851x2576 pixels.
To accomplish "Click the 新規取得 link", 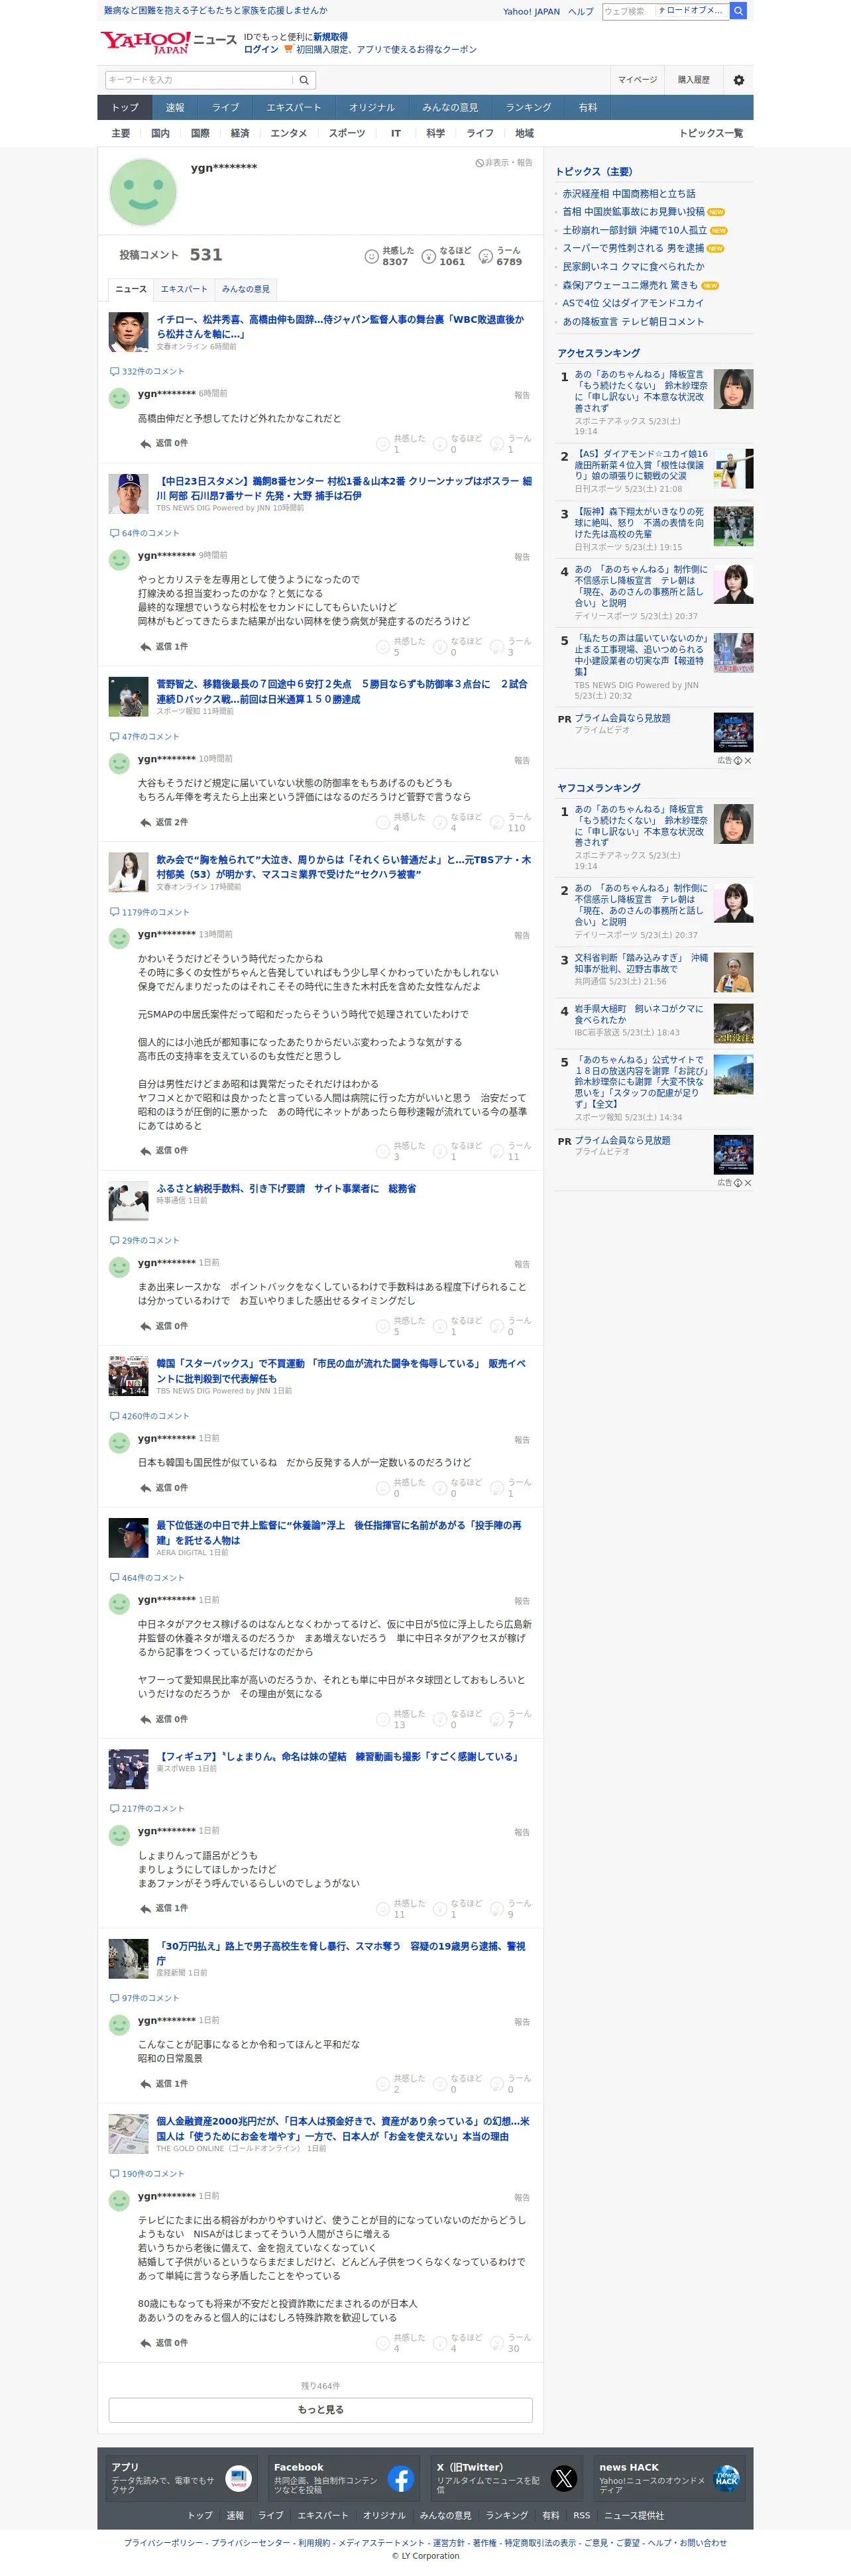I will tap(330, 37).
